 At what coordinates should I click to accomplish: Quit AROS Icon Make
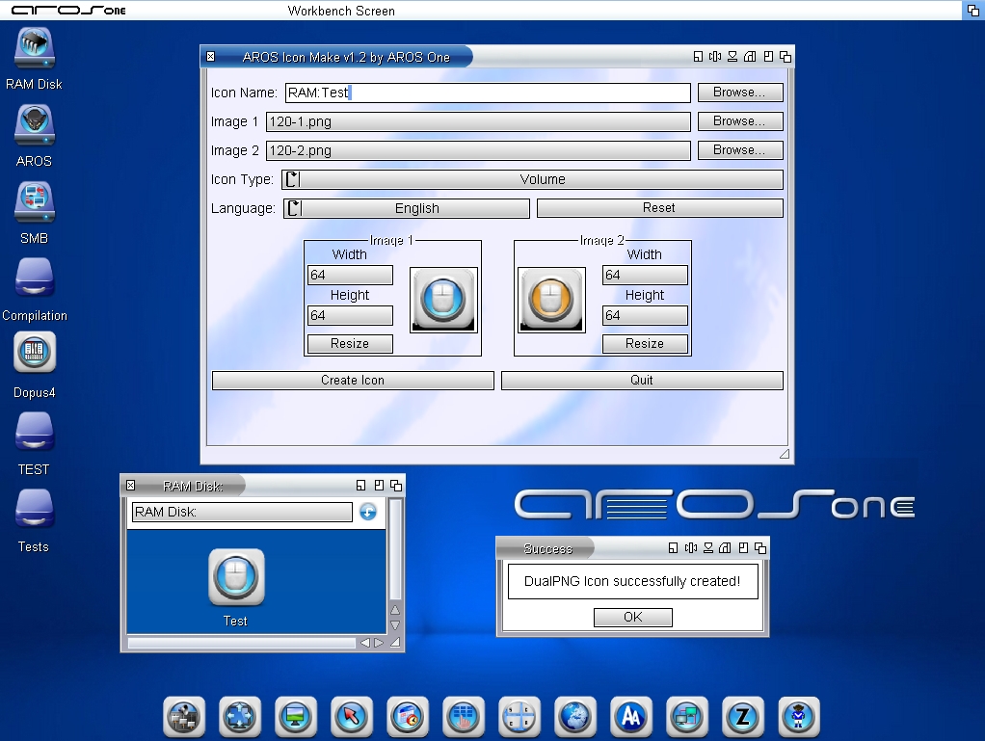(x=642, y=381)
